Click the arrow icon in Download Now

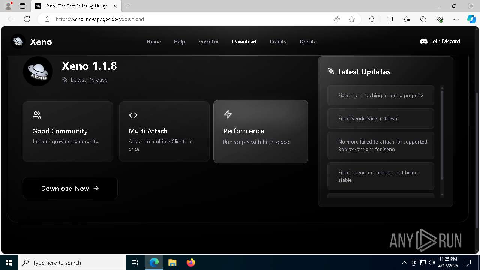pos(96,188)
